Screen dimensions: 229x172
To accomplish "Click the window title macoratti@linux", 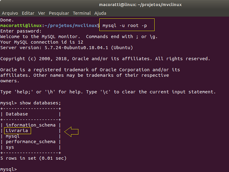I will tap(140, 5).
